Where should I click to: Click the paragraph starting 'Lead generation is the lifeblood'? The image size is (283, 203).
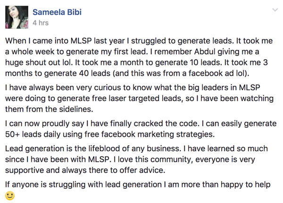click(x=136, y=159)
